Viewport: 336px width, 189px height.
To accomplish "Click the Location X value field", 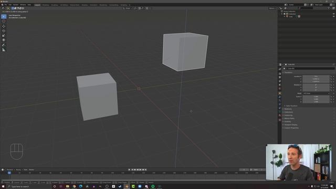I will pyautogui.click(x=316, y=76).
